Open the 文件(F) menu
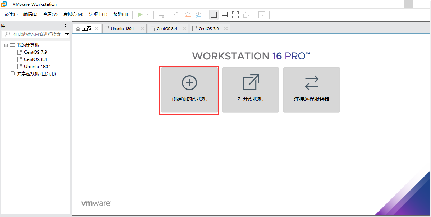This screenshot has height=217, width=431. click(x=11, y=14)
